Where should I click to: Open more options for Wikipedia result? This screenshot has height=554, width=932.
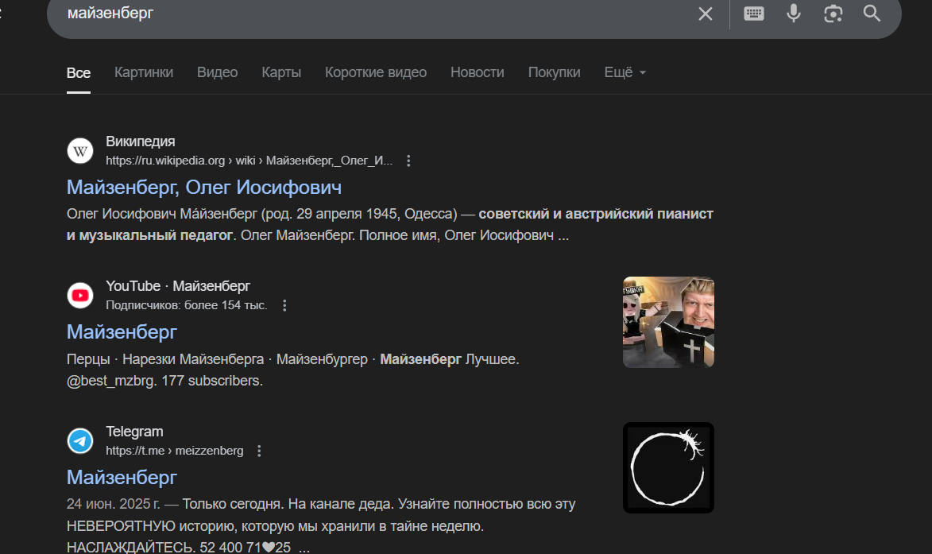[x=408, y=161]
